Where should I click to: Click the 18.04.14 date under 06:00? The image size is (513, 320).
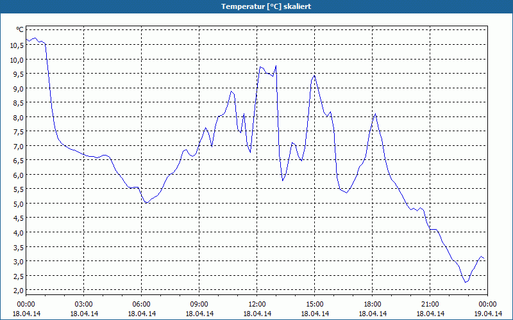coord(142,314)
